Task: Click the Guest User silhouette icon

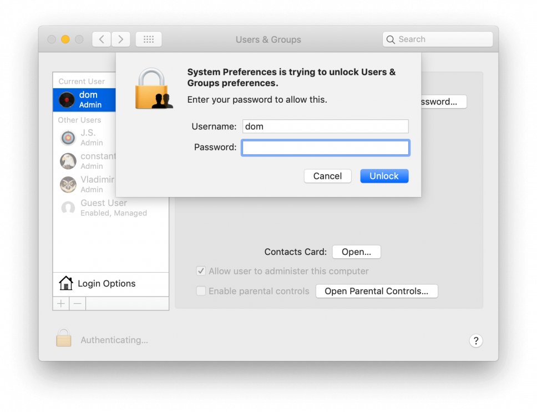Action: click(x=68, y=208)
